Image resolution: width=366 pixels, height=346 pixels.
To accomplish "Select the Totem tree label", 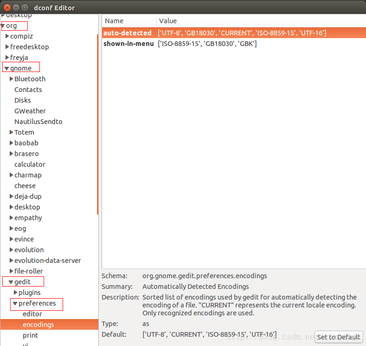I will point(24,132).
